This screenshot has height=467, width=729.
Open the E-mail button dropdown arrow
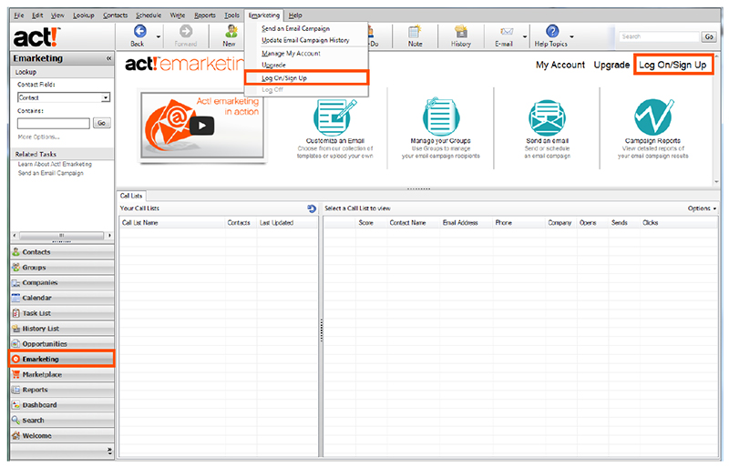[x=525, y=36]
